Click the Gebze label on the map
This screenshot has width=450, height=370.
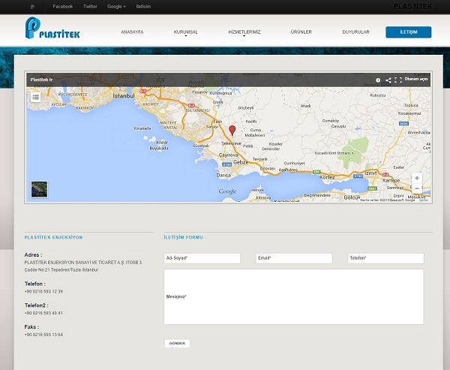click(241, 162)
